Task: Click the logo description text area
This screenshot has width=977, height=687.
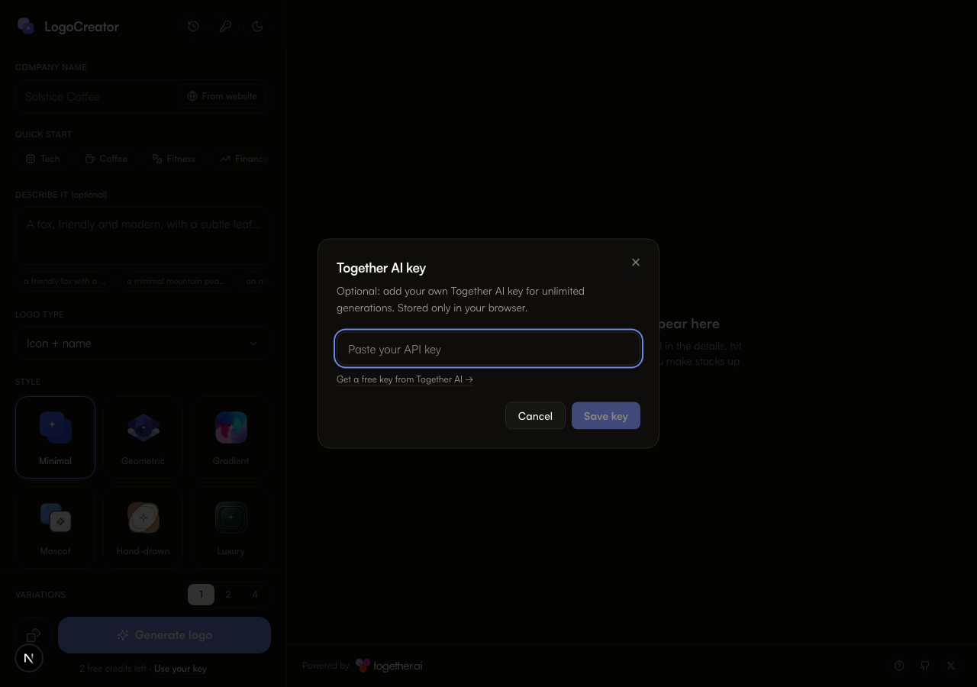Action: click(x=143, y=236)
